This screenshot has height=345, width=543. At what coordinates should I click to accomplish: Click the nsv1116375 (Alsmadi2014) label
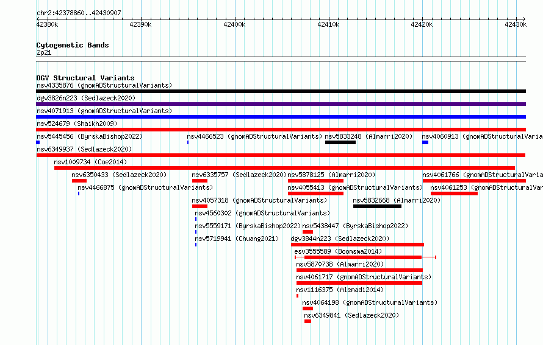(340, 290)
